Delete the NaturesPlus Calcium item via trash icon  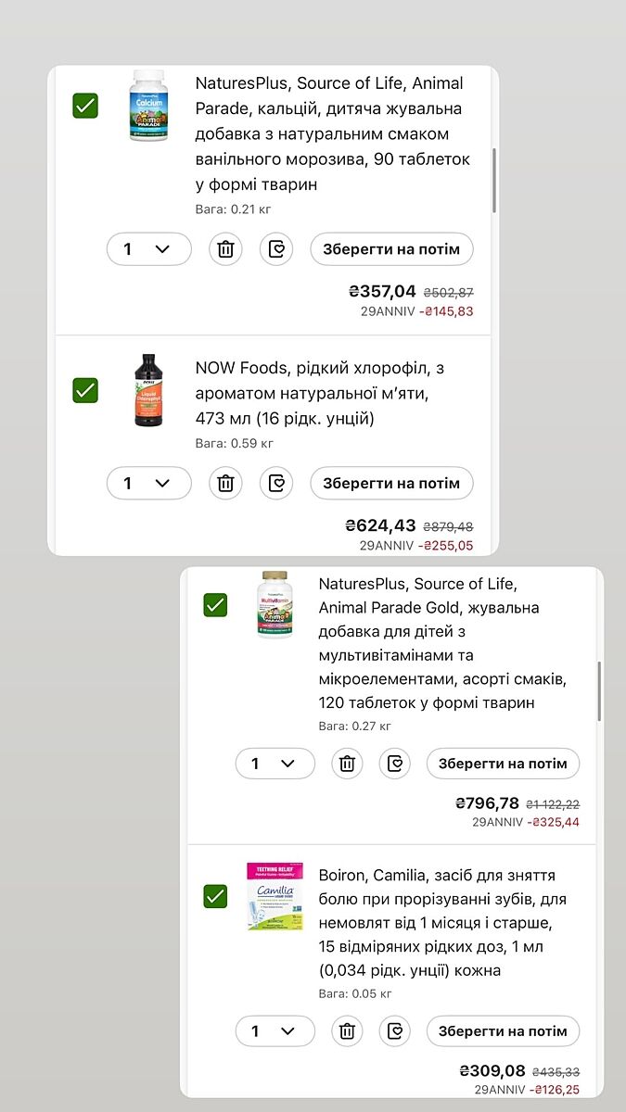[x=225, y=249]
